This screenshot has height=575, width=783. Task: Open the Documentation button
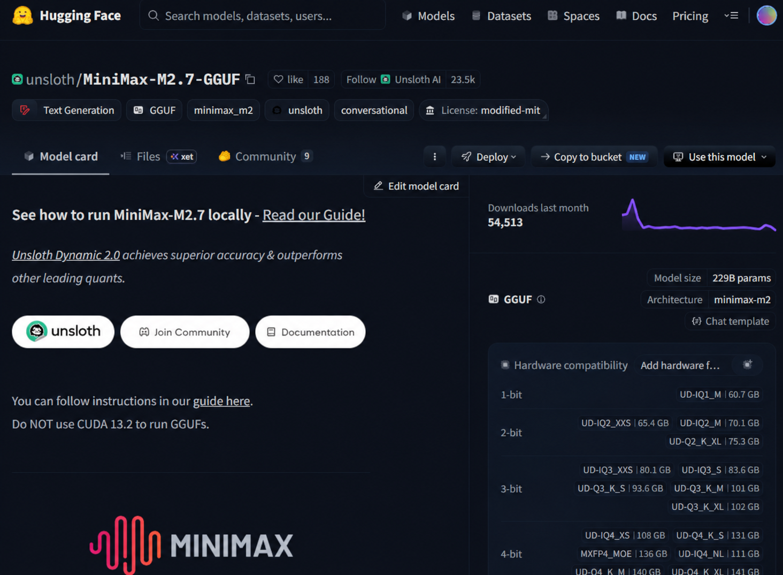(x=310, y=331)
